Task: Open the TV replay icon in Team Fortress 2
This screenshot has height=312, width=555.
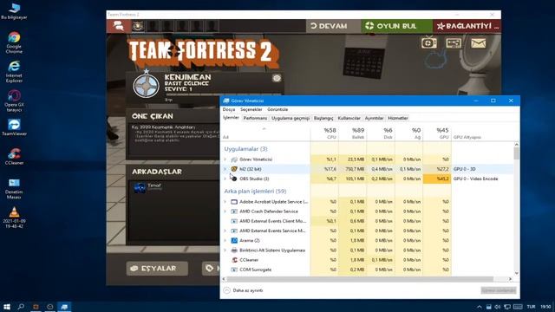Action: 429,42
